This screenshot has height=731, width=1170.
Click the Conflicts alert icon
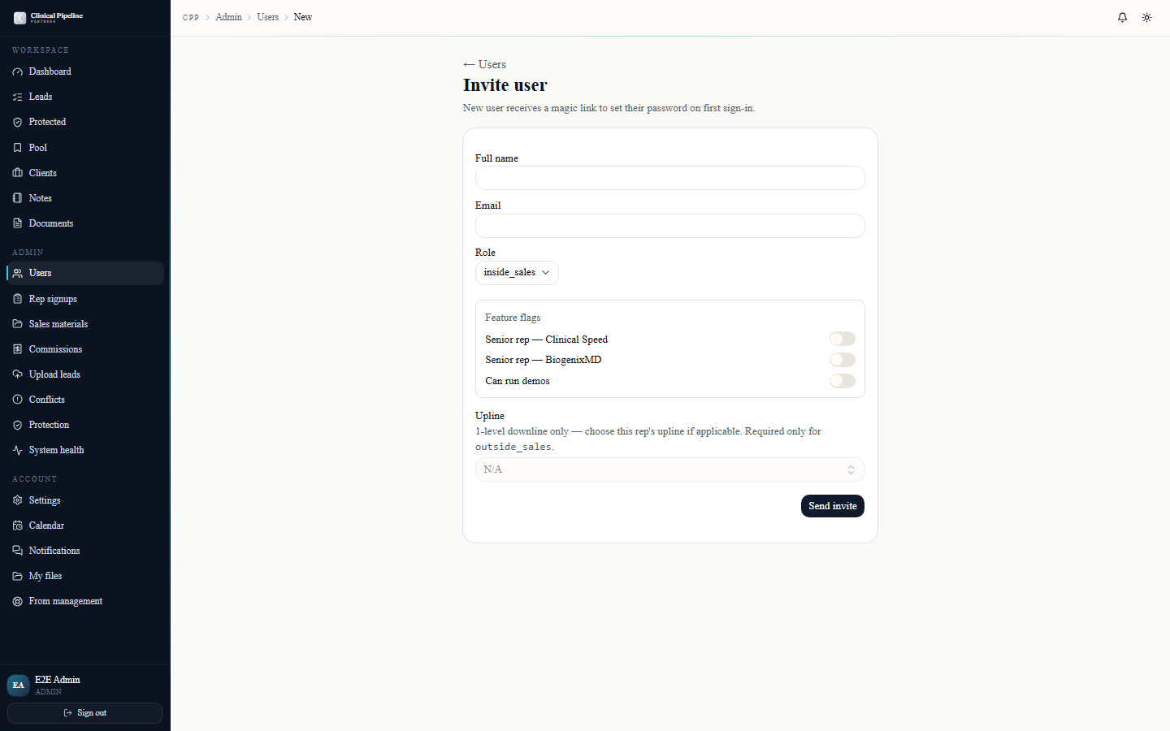(17, 400)
